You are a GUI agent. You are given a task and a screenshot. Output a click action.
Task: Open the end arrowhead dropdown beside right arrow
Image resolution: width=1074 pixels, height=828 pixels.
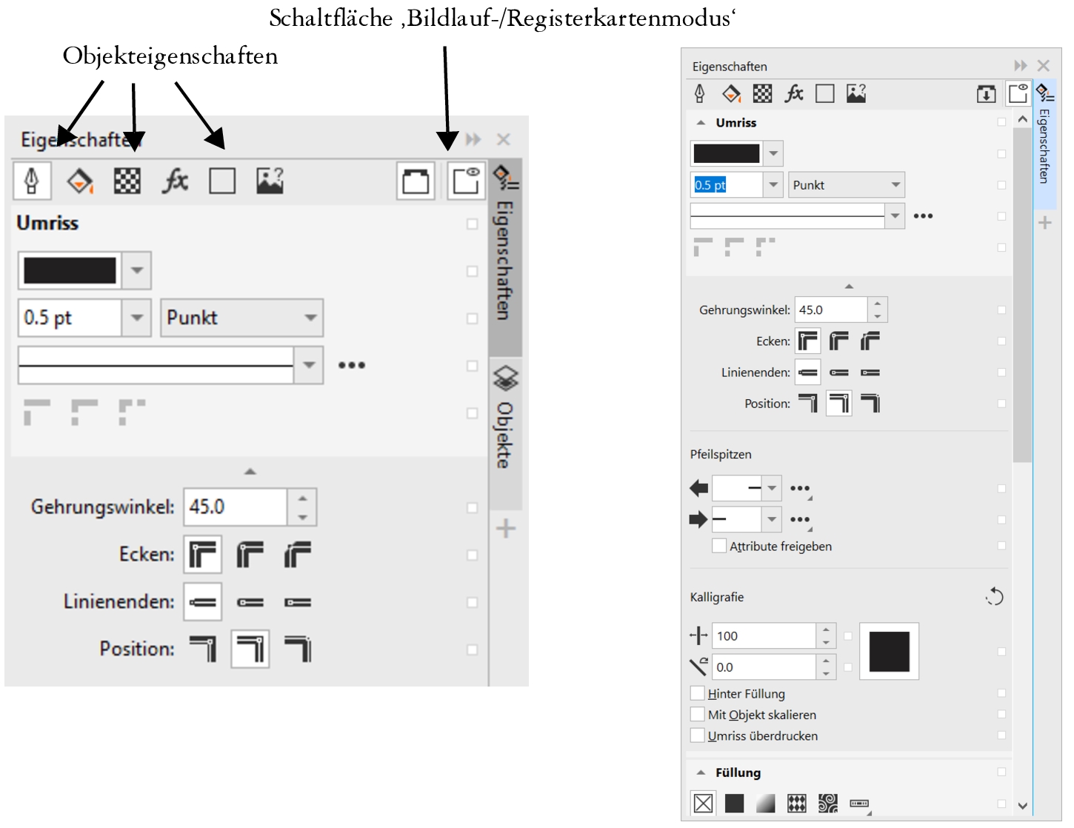point(772,519)
